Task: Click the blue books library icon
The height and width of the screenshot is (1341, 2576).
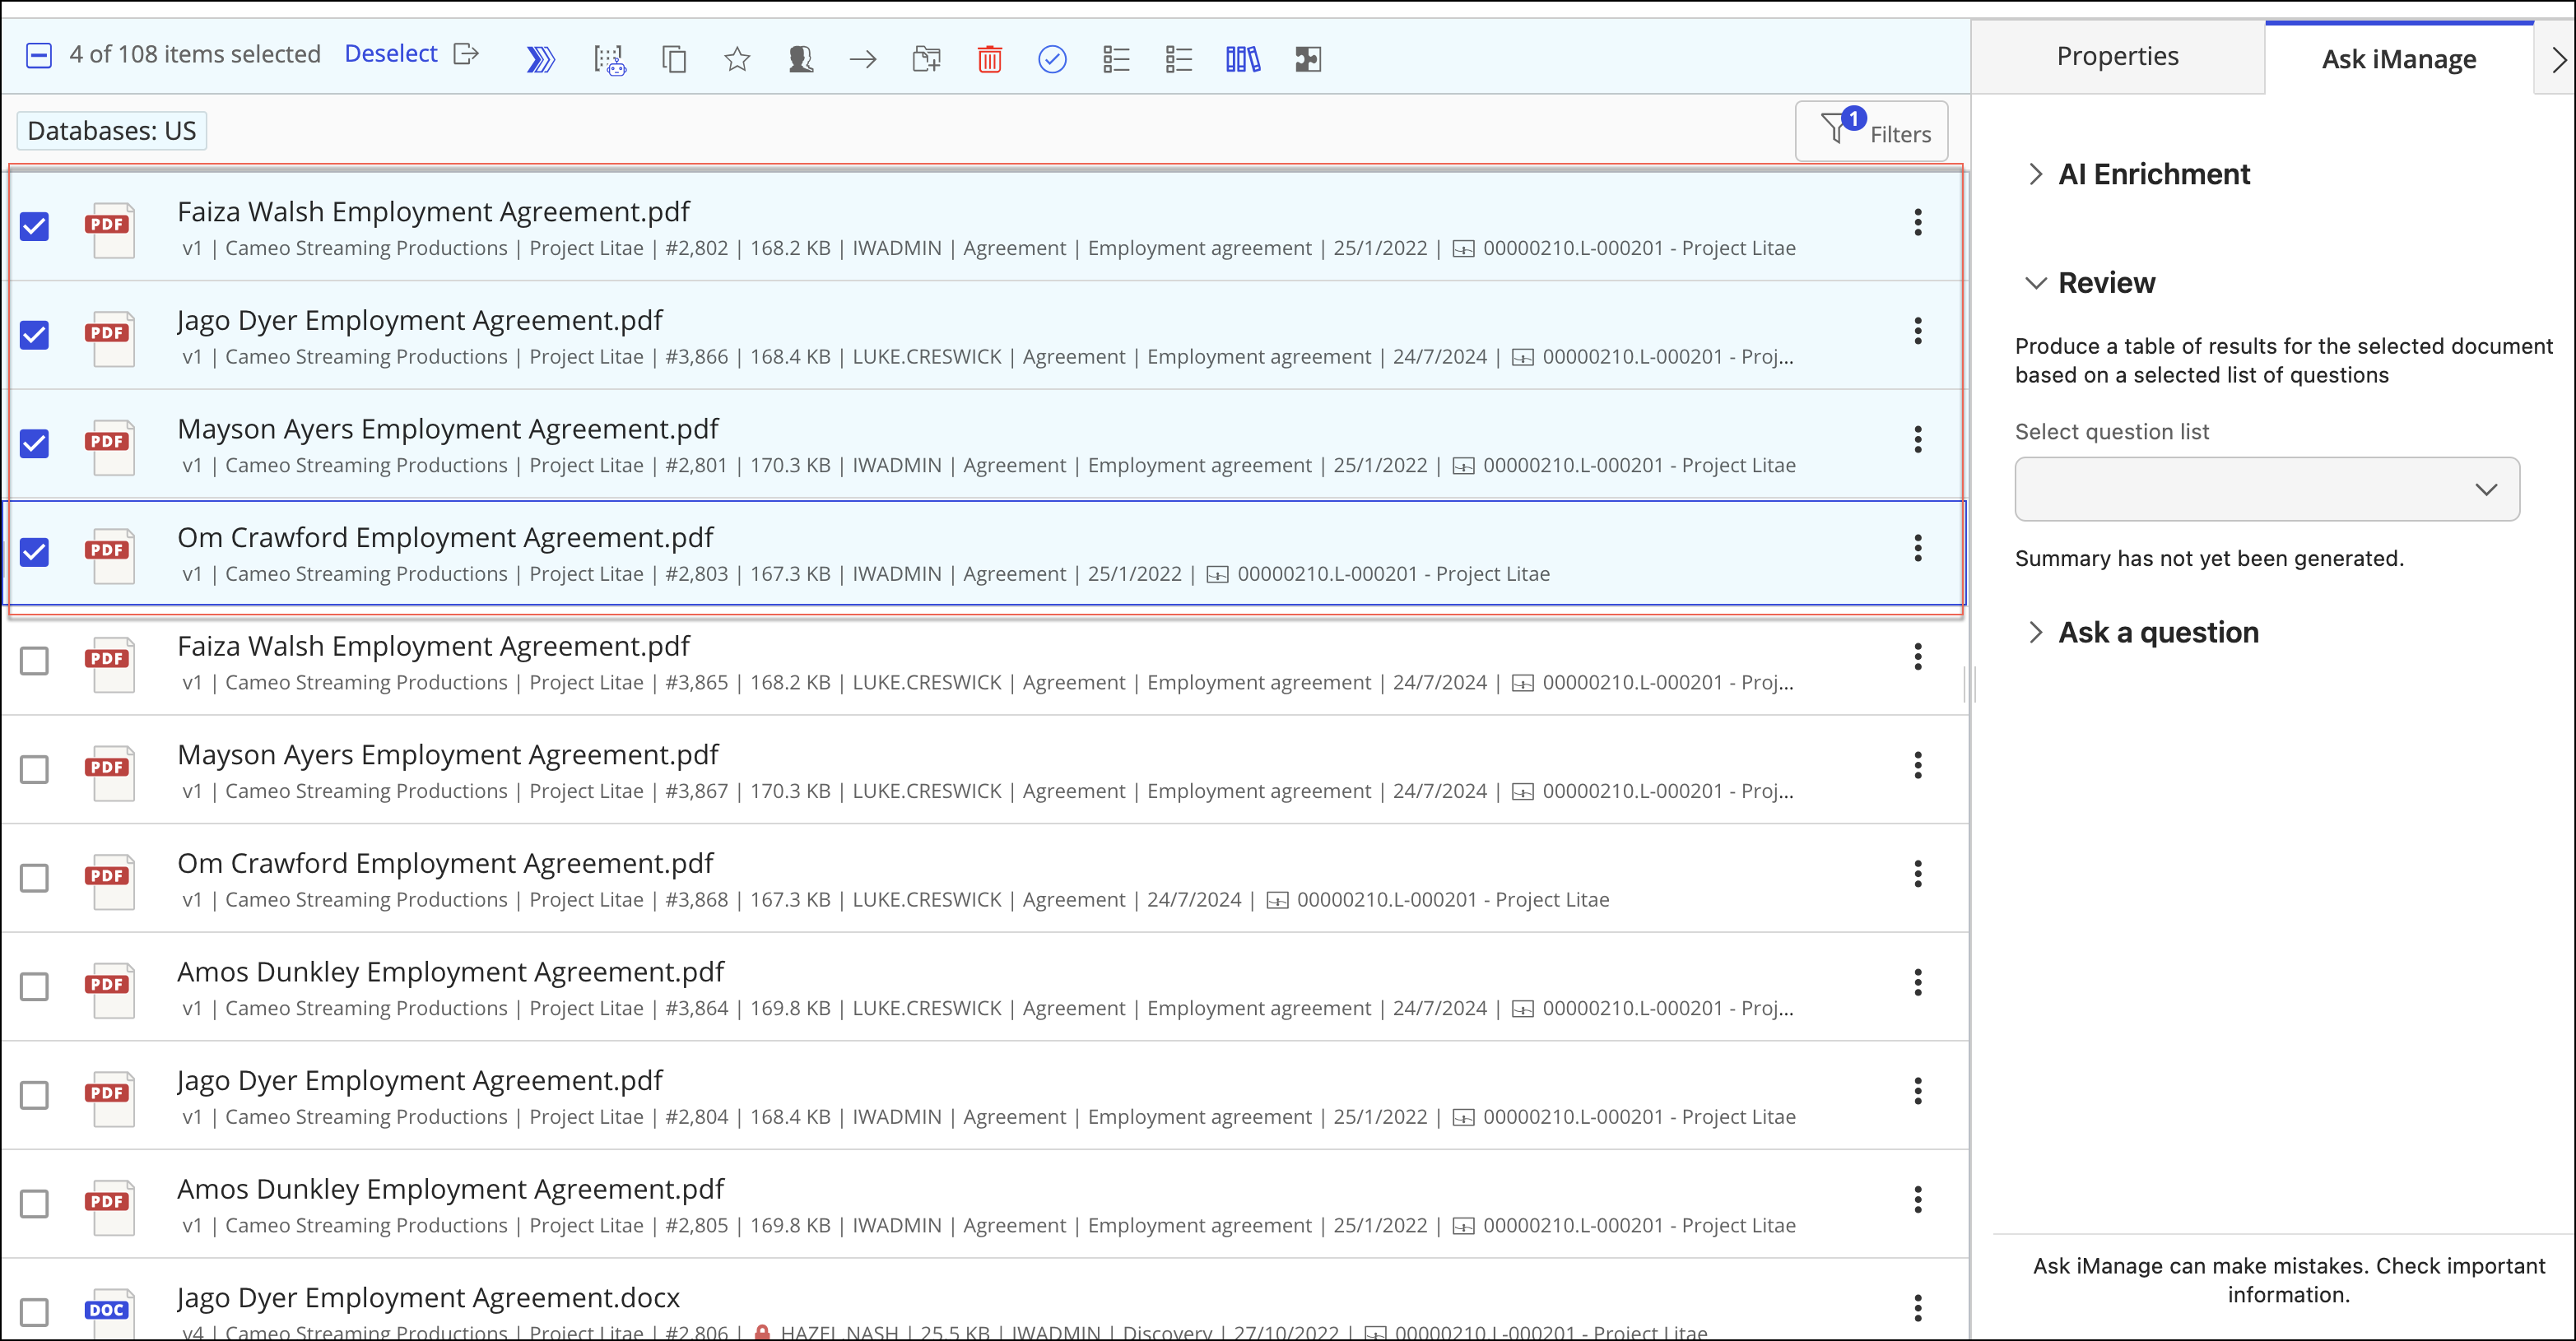Action: tap(1243, 60)
